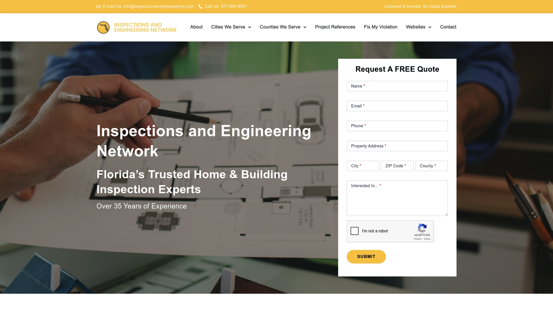Click the phone call icon
Screen dimensions: 553x311
point(200,7)
